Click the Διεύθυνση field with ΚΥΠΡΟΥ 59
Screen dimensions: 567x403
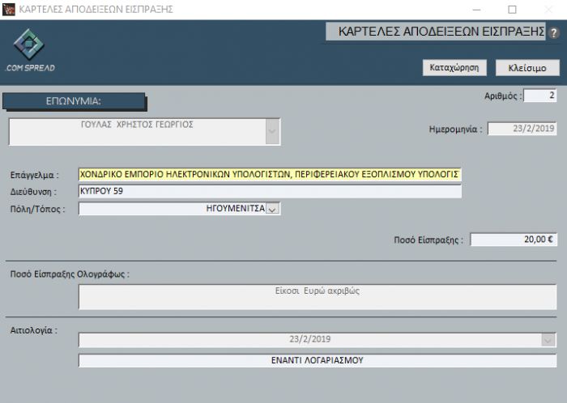[x=270, y=191]
